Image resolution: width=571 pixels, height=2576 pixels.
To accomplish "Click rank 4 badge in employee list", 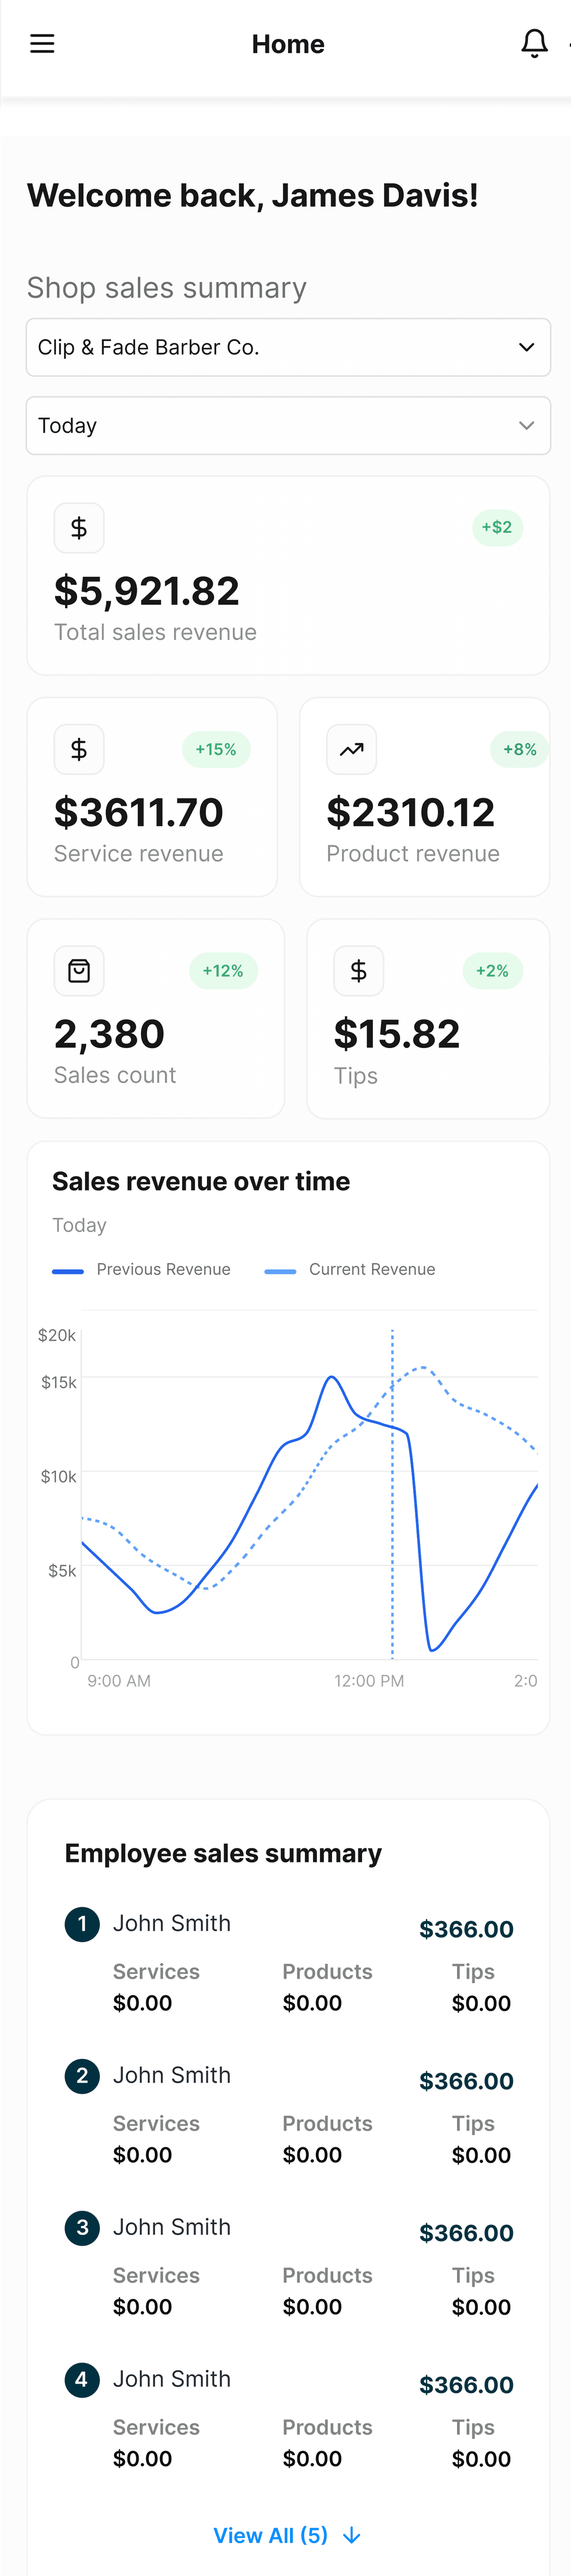I will pos(82,2380).
